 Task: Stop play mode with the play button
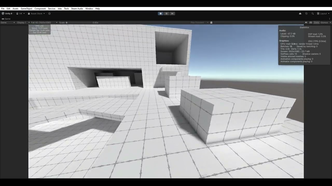click(x=161, y=13)
